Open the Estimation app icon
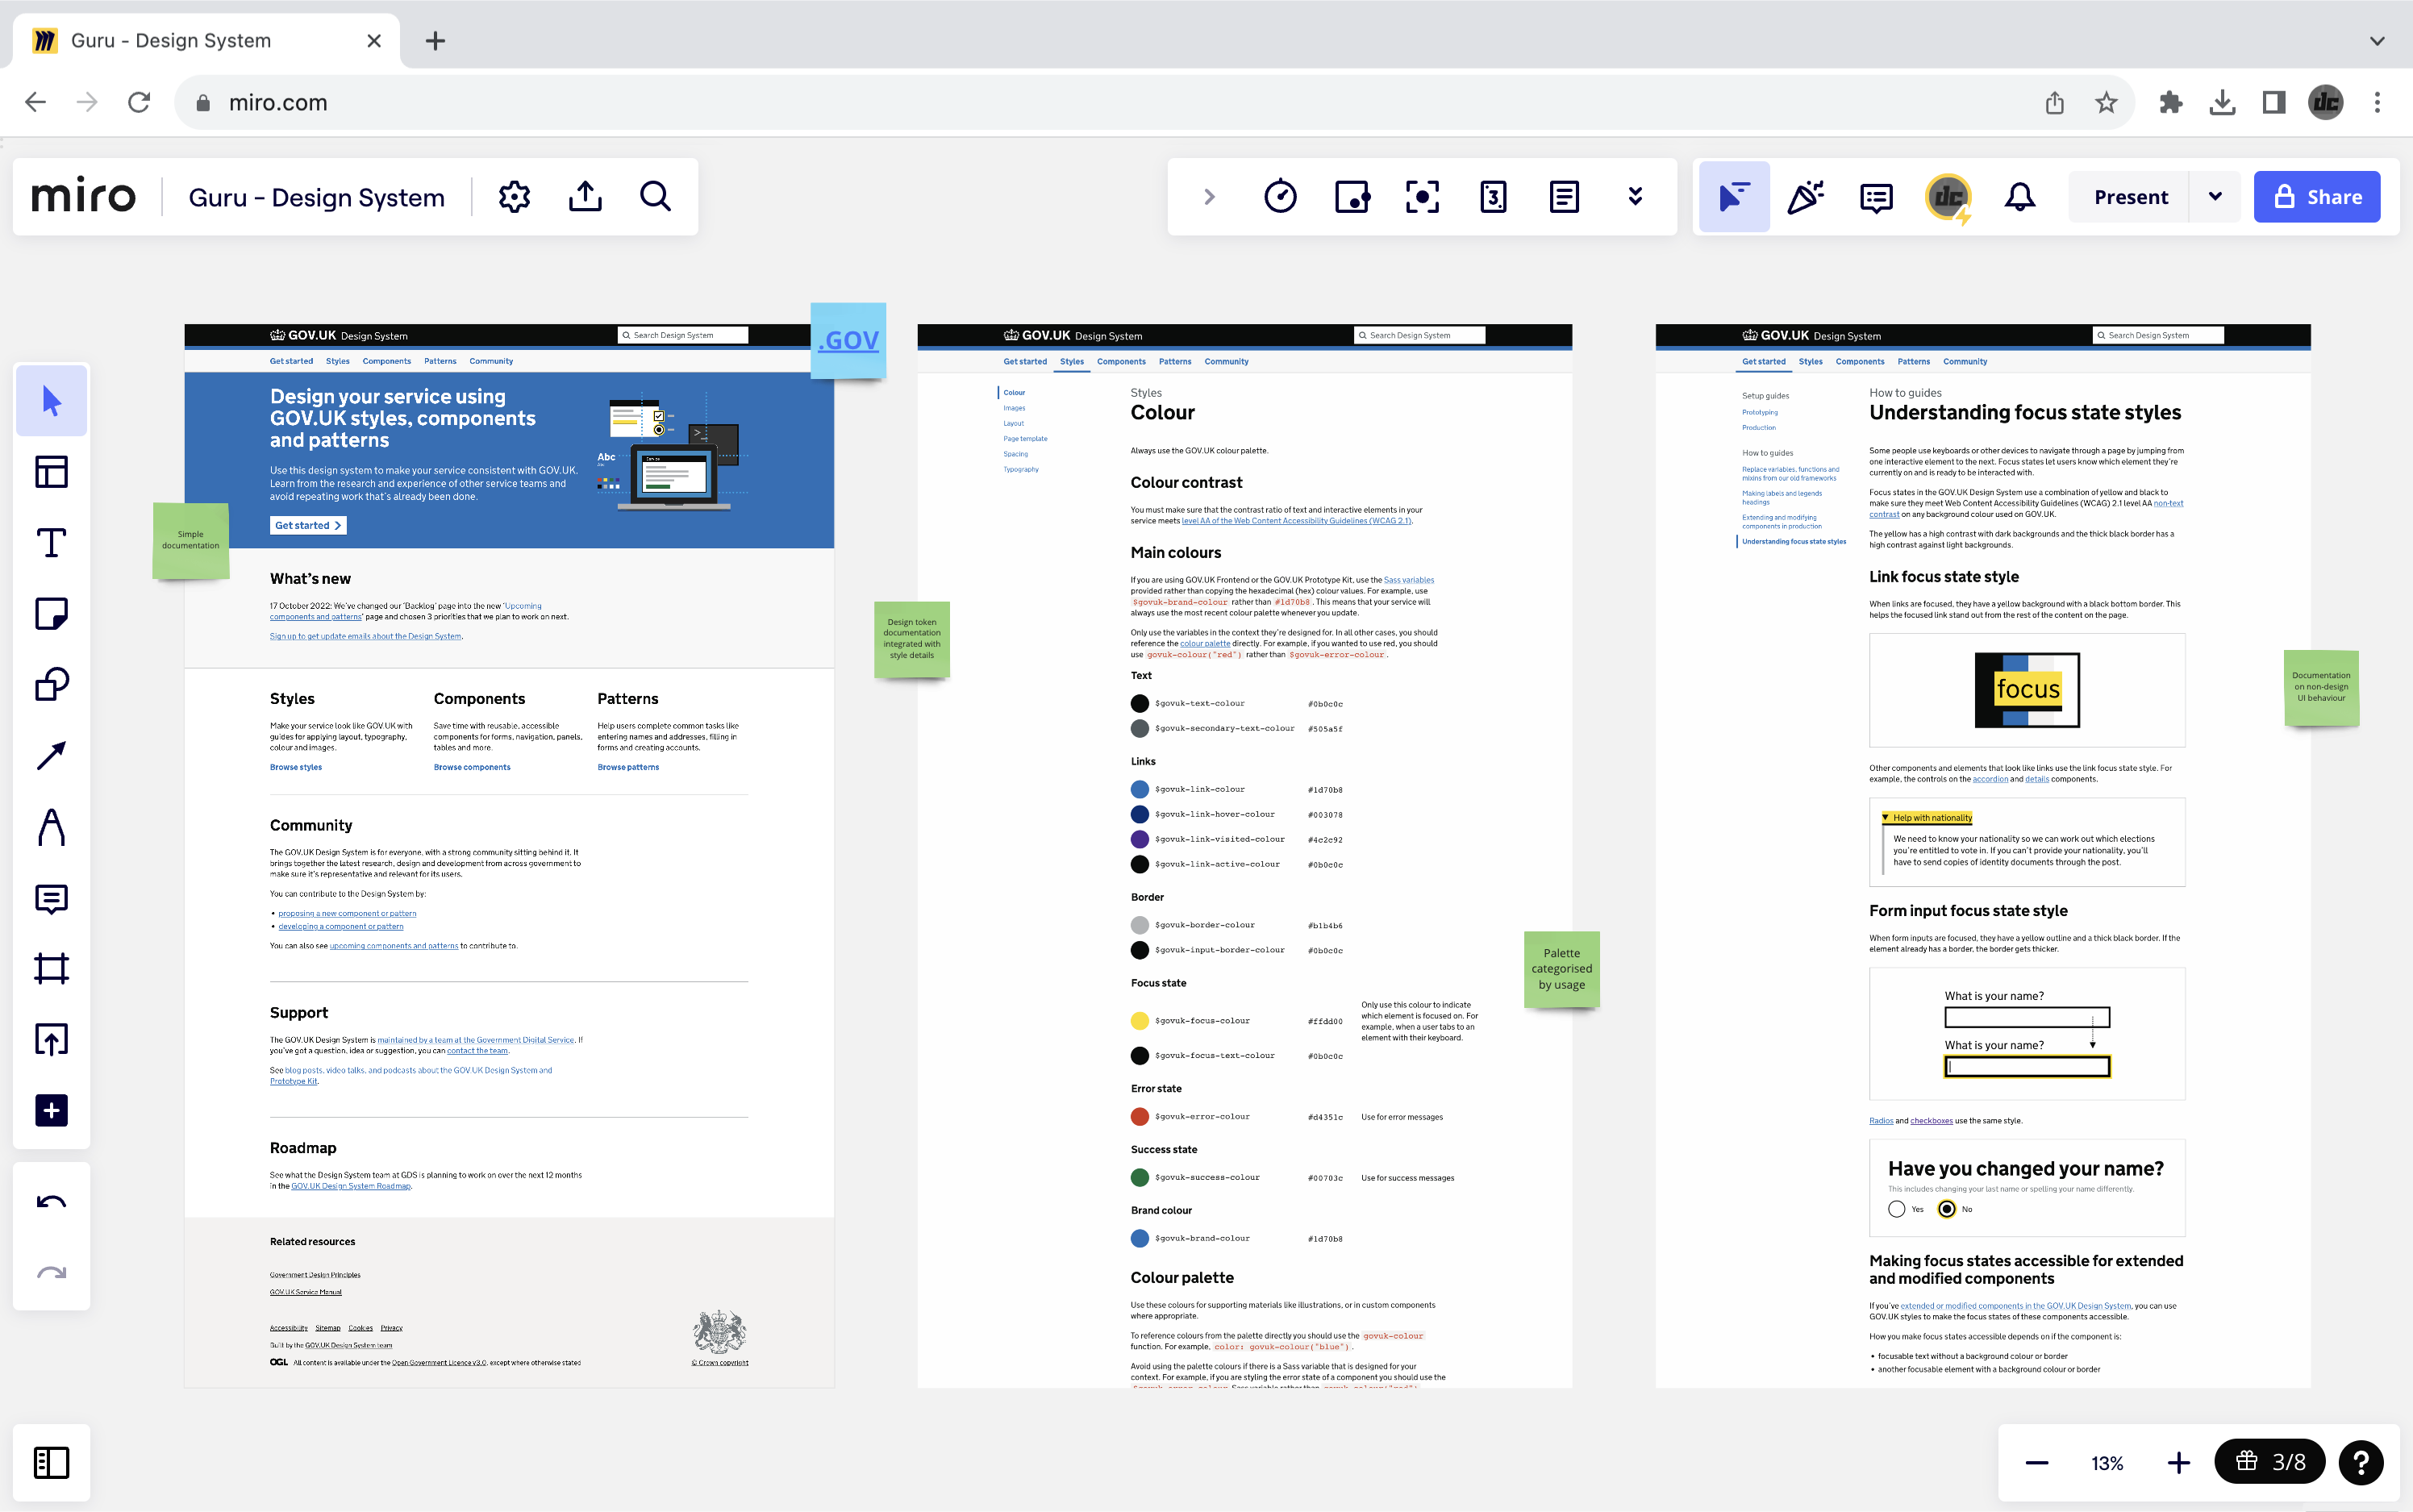 [x=1494, y=197]
